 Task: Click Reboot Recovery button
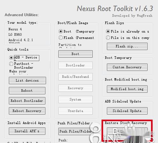pyautogui.click(x=27, y=111)
